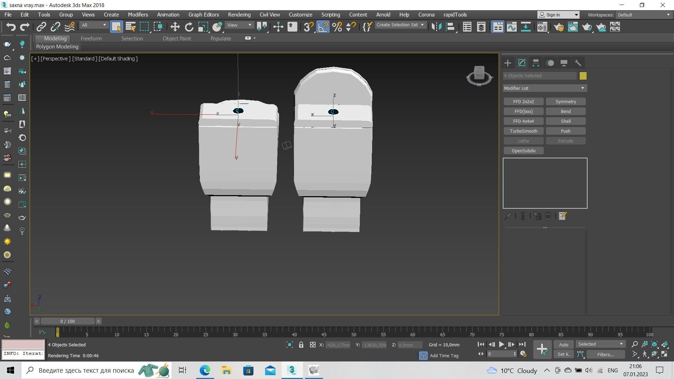Open the Modifiers menu

click(138, 15)
